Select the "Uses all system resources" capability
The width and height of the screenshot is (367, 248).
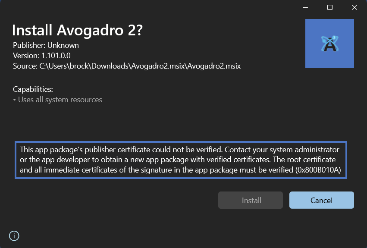point(60,100)
